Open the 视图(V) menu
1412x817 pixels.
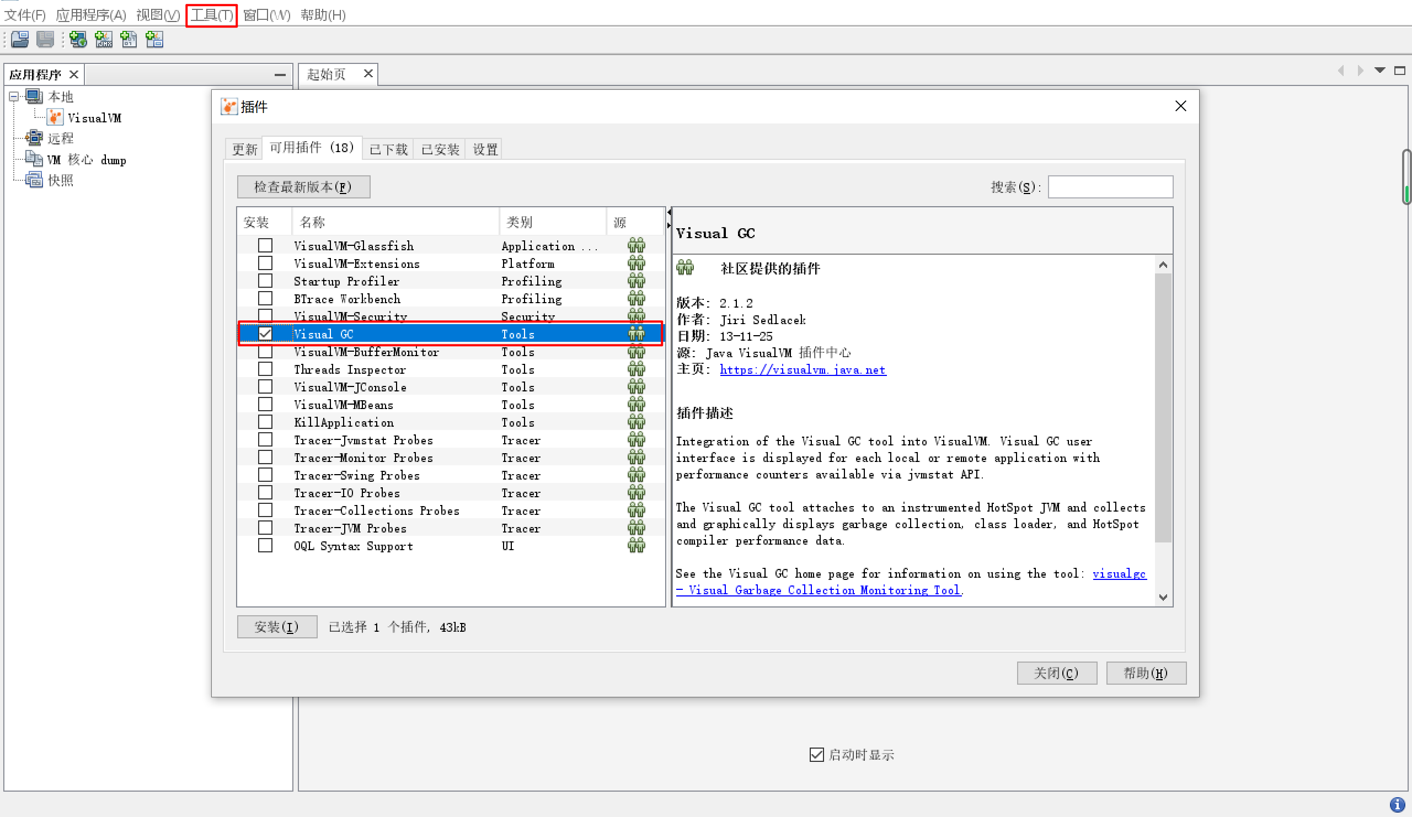tap(158, 15)
